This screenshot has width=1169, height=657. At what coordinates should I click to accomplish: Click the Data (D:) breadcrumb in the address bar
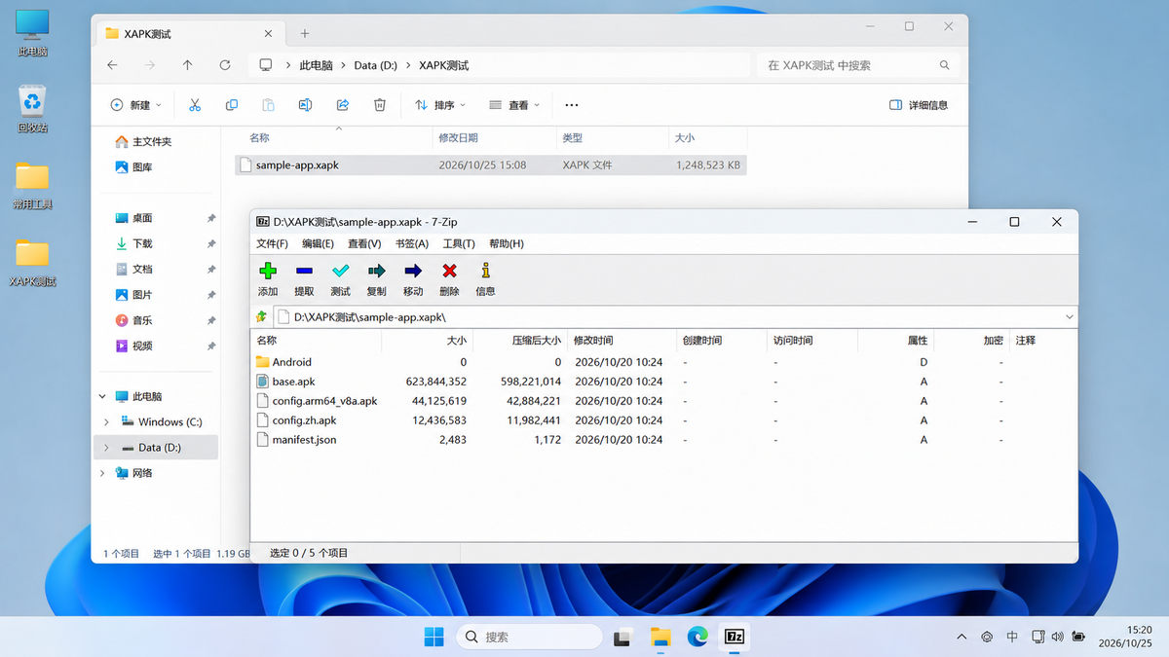coord(376,65)
